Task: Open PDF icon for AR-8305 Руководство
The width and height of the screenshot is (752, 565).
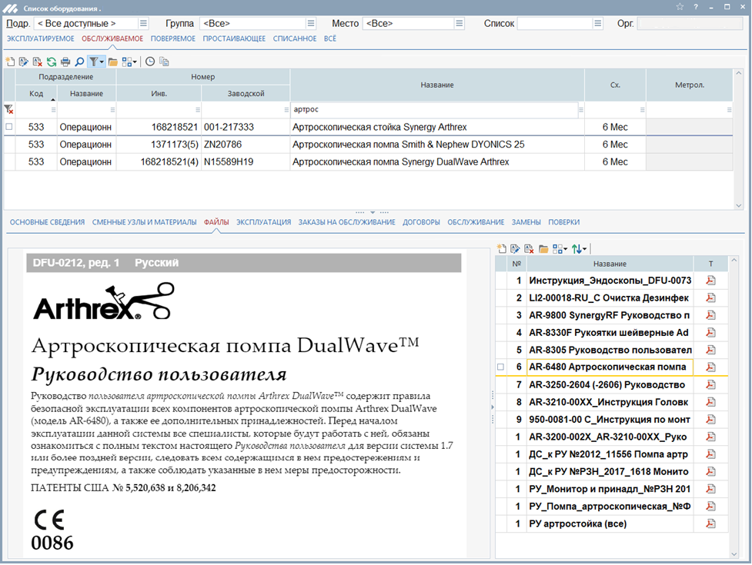Action: [710, 350]
